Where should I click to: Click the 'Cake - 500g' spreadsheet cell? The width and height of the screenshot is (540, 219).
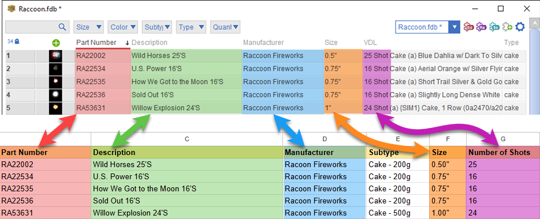click(398, 213)
